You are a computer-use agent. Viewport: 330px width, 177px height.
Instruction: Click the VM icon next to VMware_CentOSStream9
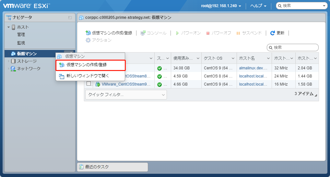click(x=98, y=84)
